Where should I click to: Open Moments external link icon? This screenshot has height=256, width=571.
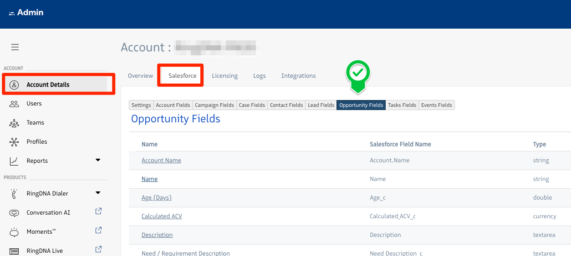(98, 231)
